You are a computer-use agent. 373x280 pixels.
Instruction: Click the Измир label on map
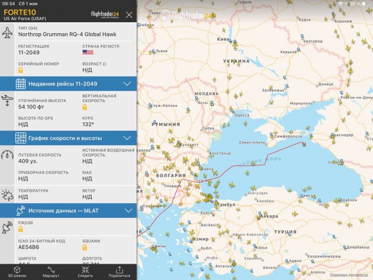pos(200,239)
